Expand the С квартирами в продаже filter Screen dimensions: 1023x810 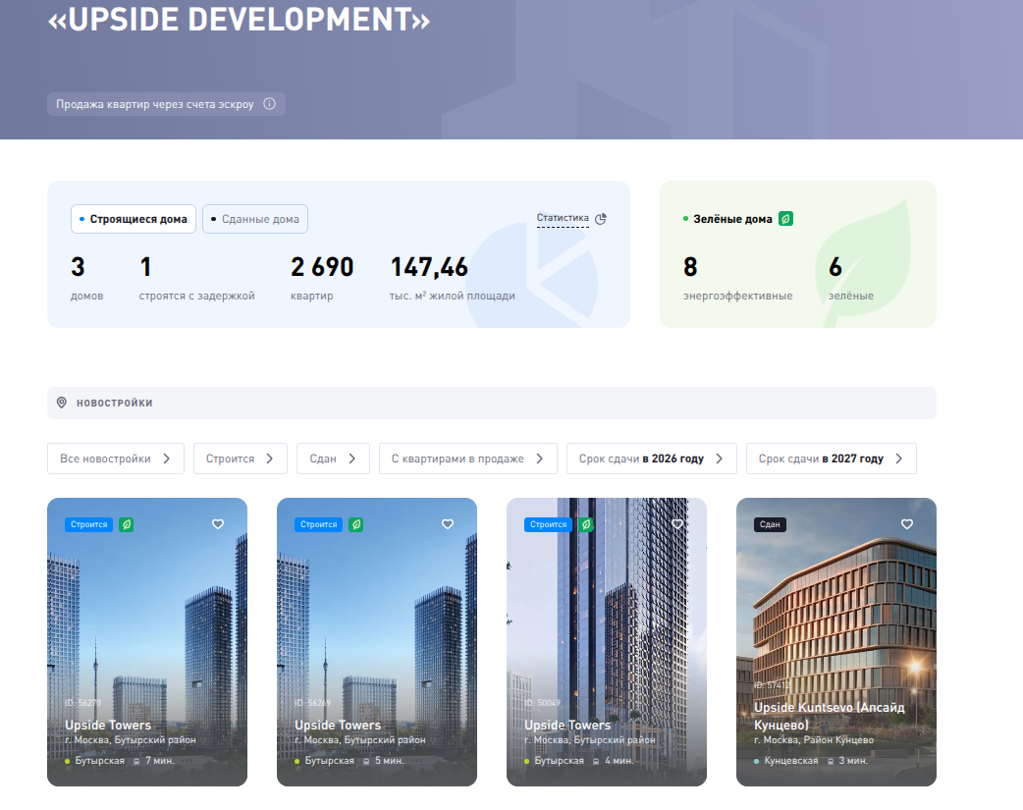pos(540,459)
